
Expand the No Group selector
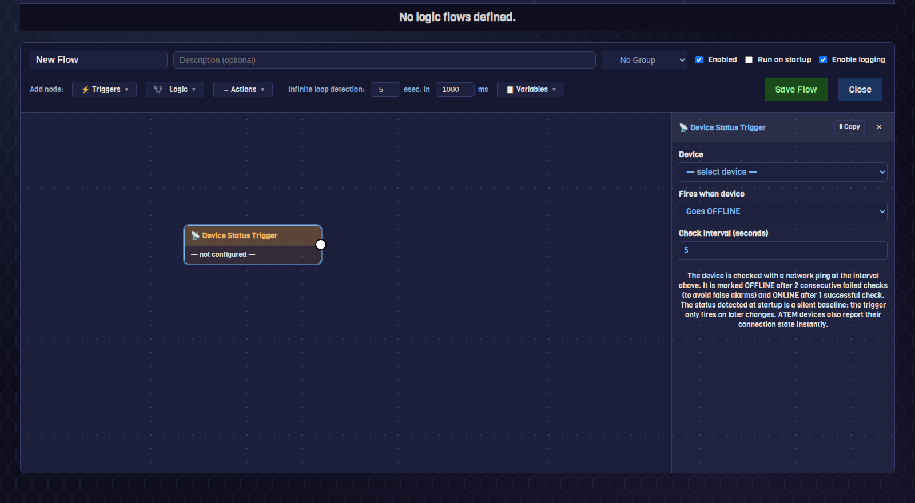[644, 60]
